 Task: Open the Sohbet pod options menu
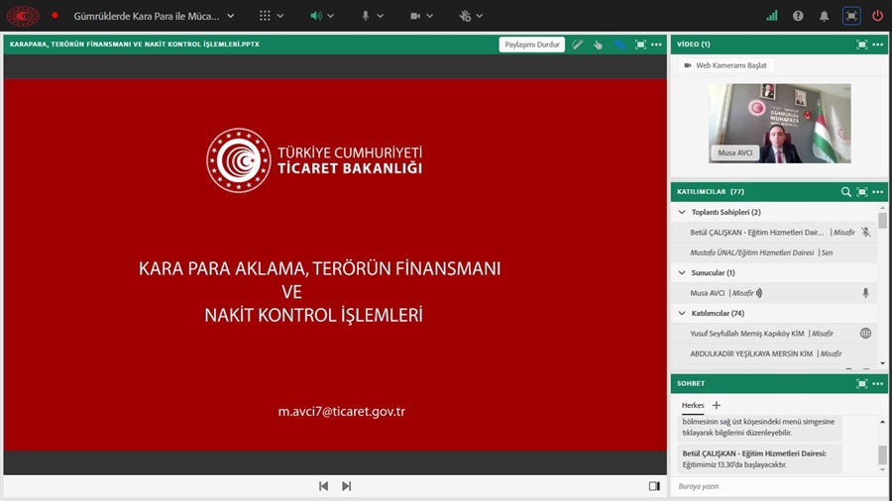pyautogui.click(x=878, y=383)
